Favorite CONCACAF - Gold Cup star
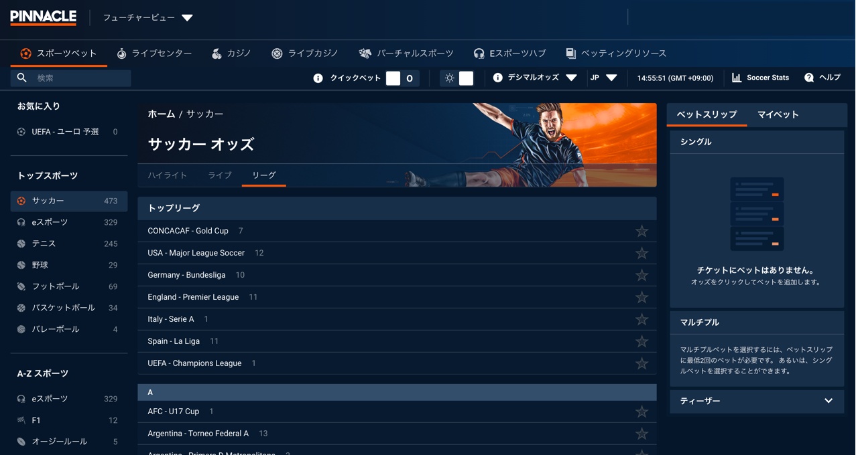Viewport: 856px width, 455px height. click(x=641, y=231)
